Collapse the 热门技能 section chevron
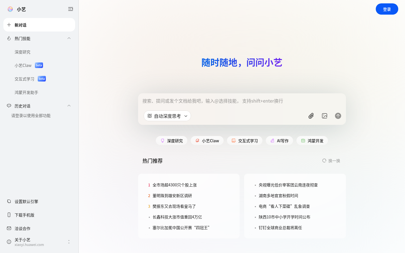Viewport: 405px width, 253px height. (x=69, y=38)
